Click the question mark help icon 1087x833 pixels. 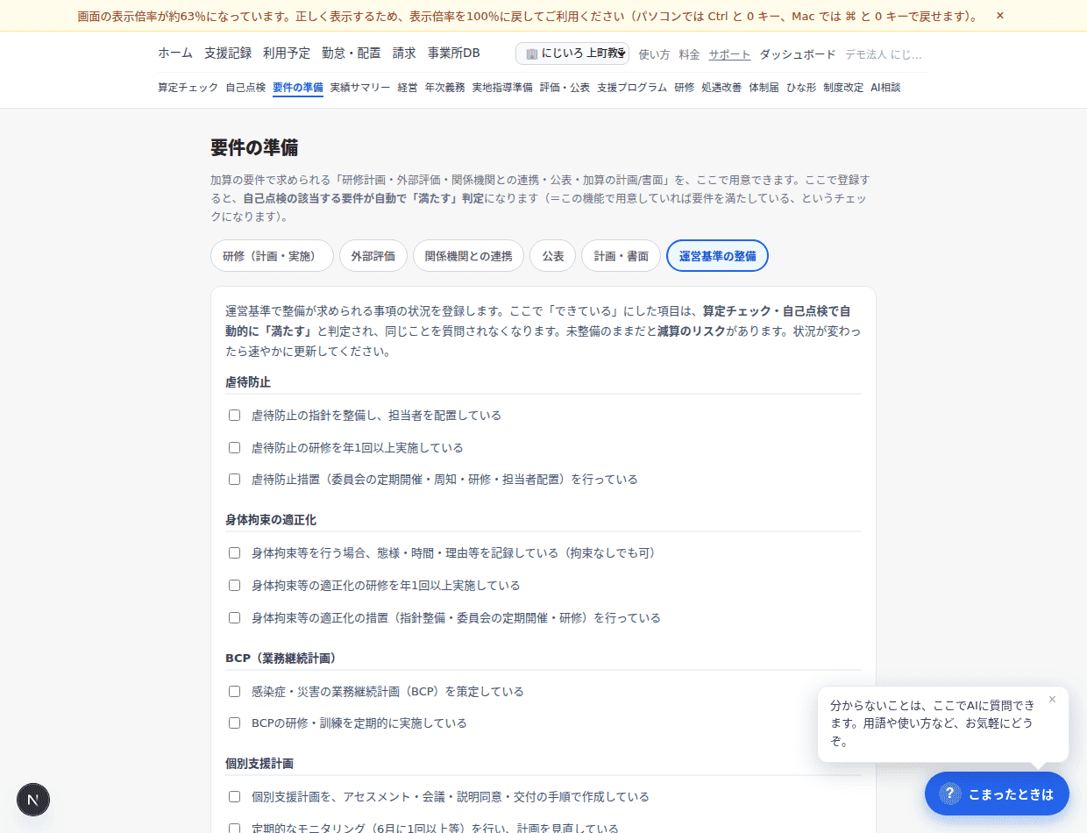(950, 794)
